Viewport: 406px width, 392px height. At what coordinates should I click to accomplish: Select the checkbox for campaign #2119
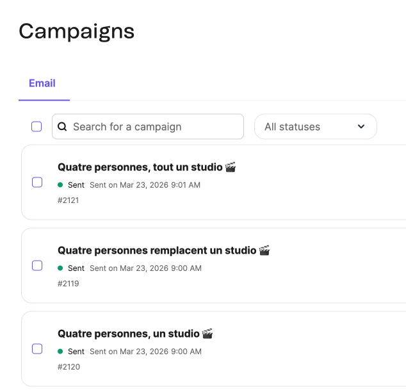37,266
